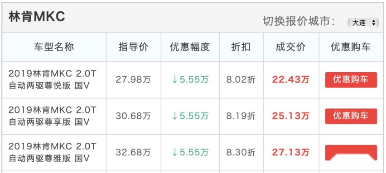Click the 优惠购车 column header
Viewport: 386px width, 173px height.
pos(351,47)
